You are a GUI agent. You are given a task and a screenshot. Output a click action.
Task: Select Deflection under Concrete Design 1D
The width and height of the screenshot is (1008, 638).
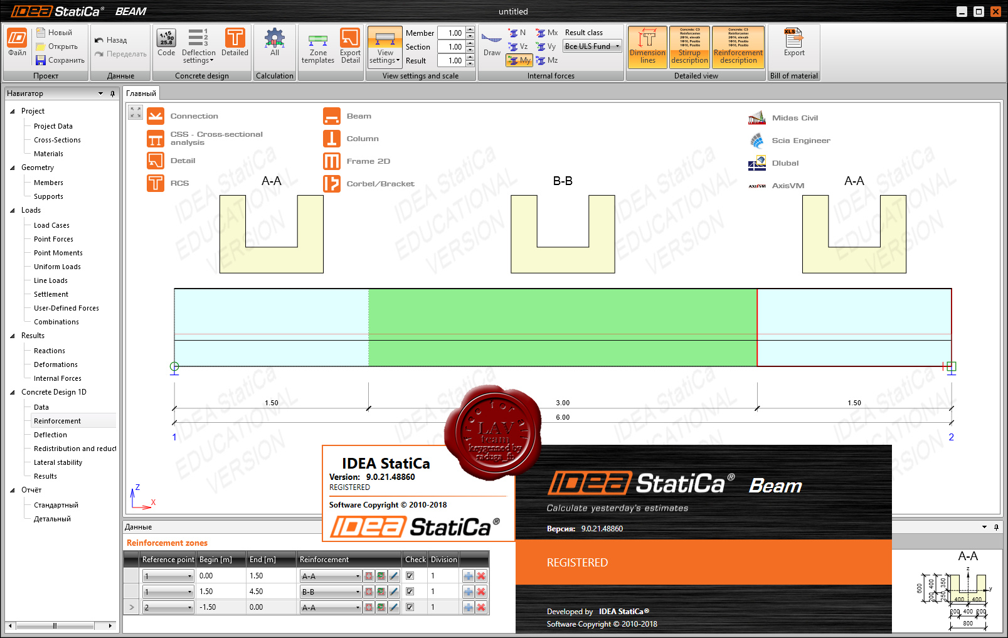[50, 435]
